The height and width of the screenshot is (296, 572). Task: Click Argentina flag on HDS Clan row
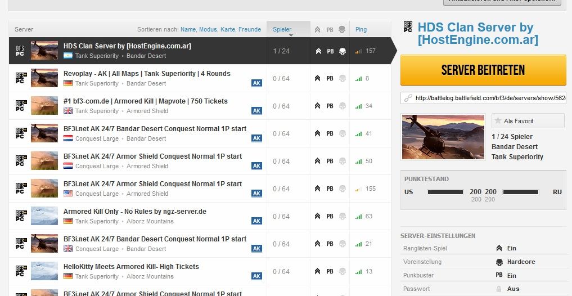click(68, 56)
